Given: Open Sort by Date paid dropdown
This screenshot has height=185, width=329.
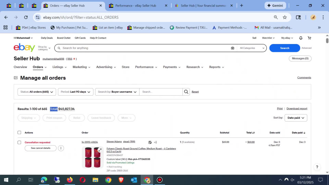Looking at the screenshot, I should coord(296,118).
